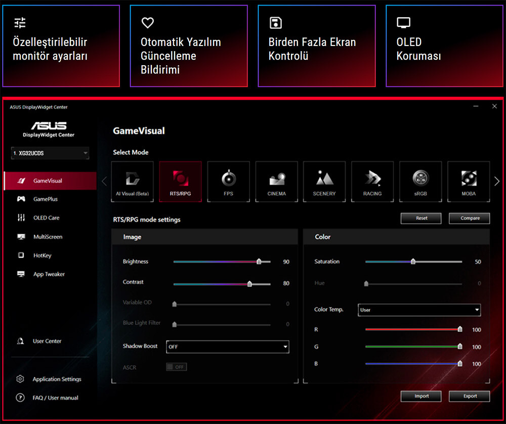Open the Shadow Boost dropdown
The width and height of the screenshot is (506, 424).
227,347
